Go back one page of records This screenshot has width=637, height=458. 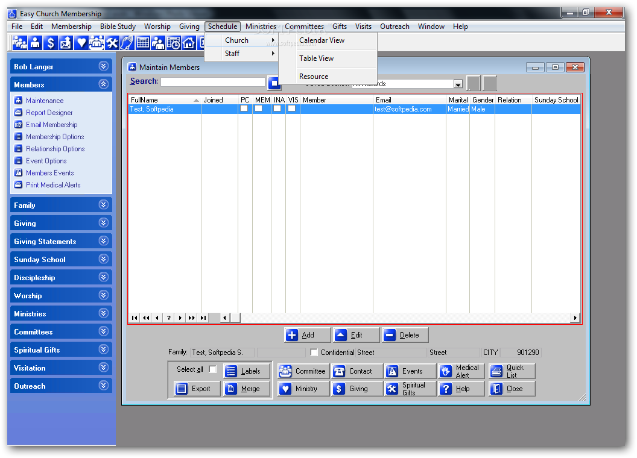146,318
